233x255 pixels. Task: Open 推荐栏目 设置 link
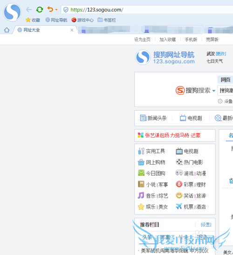click(206, 225)
